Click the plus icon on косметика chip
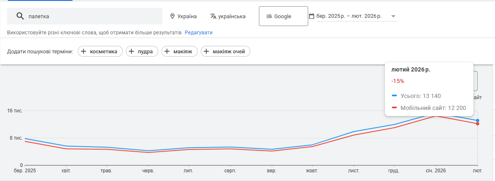The width and height of the screenshot is (495, 181). [84, 52]
